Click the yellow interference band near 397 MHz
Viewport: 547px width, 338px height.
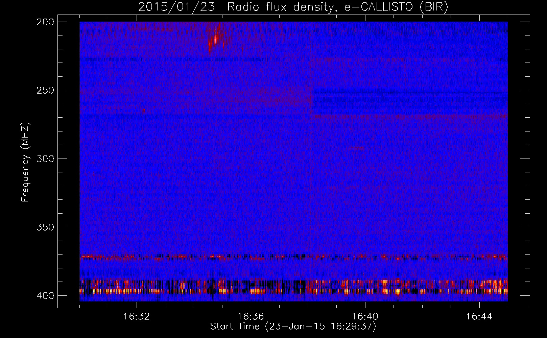click(x=293, y=291)
